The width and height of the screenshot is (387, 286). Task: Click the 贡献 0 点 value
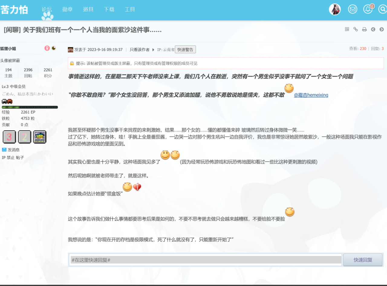pyautogui.click(x=24, y=125)
